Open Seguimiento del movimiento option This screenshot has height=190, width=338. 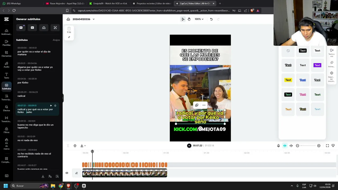331,77
